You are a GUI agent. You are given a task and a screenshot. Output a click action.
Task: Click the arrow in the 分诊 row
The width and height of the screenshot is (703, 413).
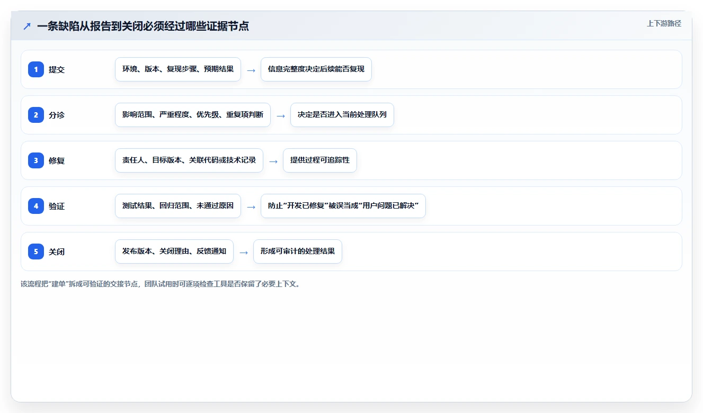(281, 115)
